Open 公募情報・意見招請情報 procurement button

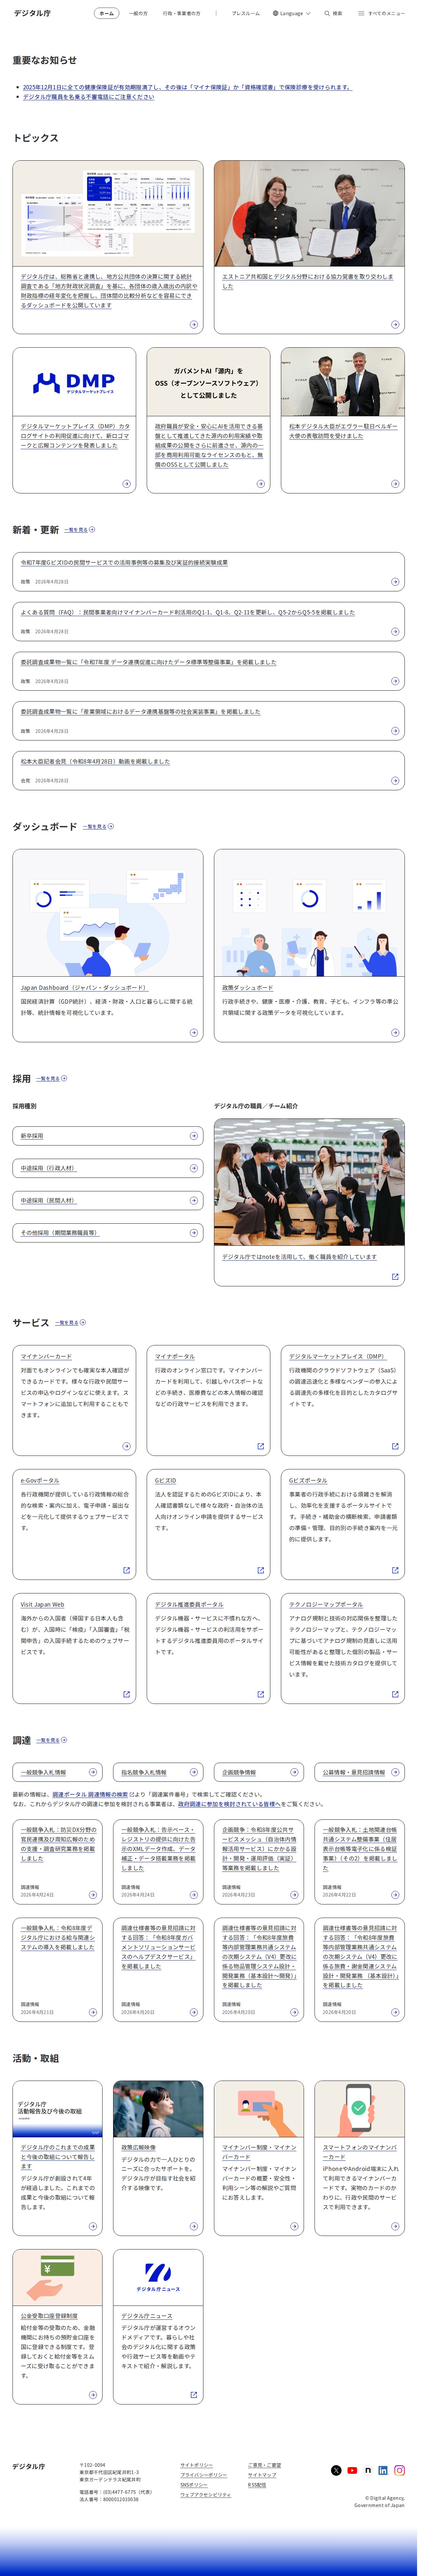(360, 1772)
